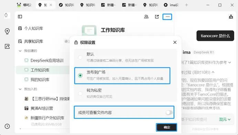Click the DeepSeek应用培训 knowledge base icon

26,60
